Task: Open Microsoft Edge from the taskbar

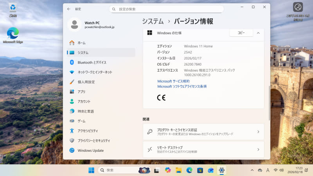Action: coord(189,170)
